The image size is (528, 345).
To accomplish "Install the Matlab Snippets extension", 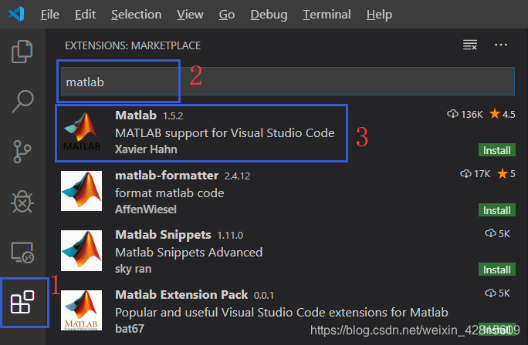I will pos(497,270).
